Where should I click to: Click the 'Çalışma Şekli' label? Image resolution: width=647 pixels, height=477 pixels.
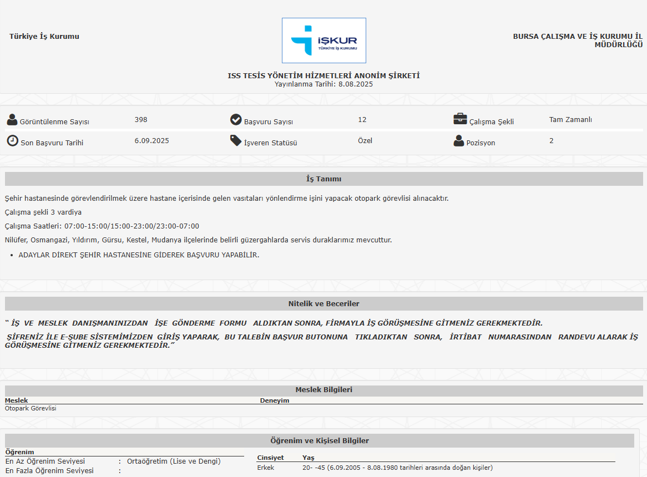(x=492, y=121)
